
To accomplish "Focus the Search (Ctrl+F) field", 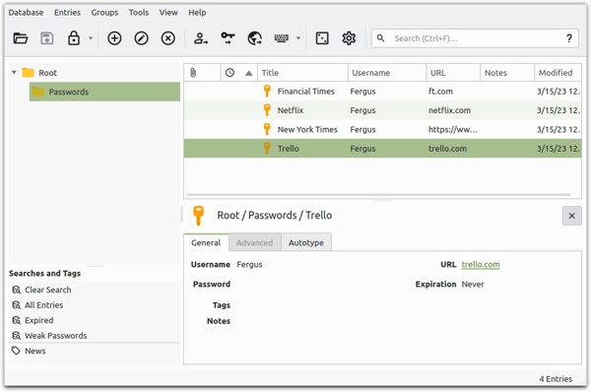I will 475,38.
